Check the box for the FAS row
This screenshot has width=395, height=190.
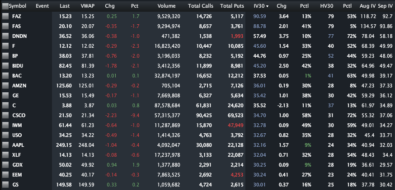(5, 26)
